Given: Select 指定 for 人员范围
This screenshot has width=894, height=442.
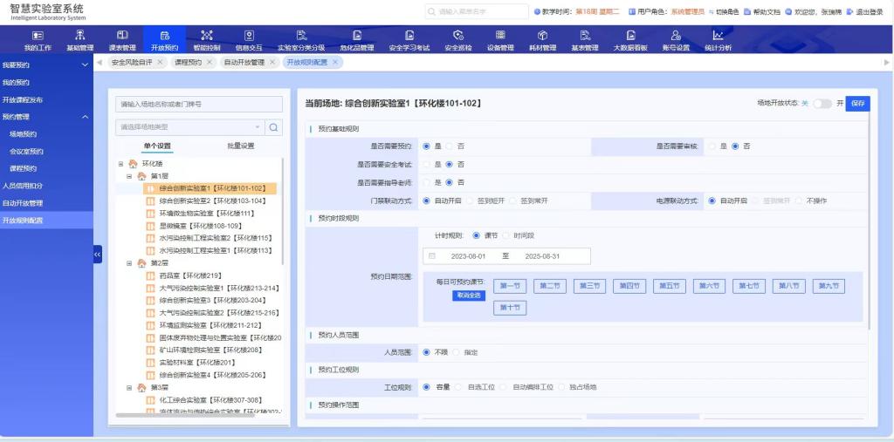Looking at the screenshot, I should tap(456, 352).
